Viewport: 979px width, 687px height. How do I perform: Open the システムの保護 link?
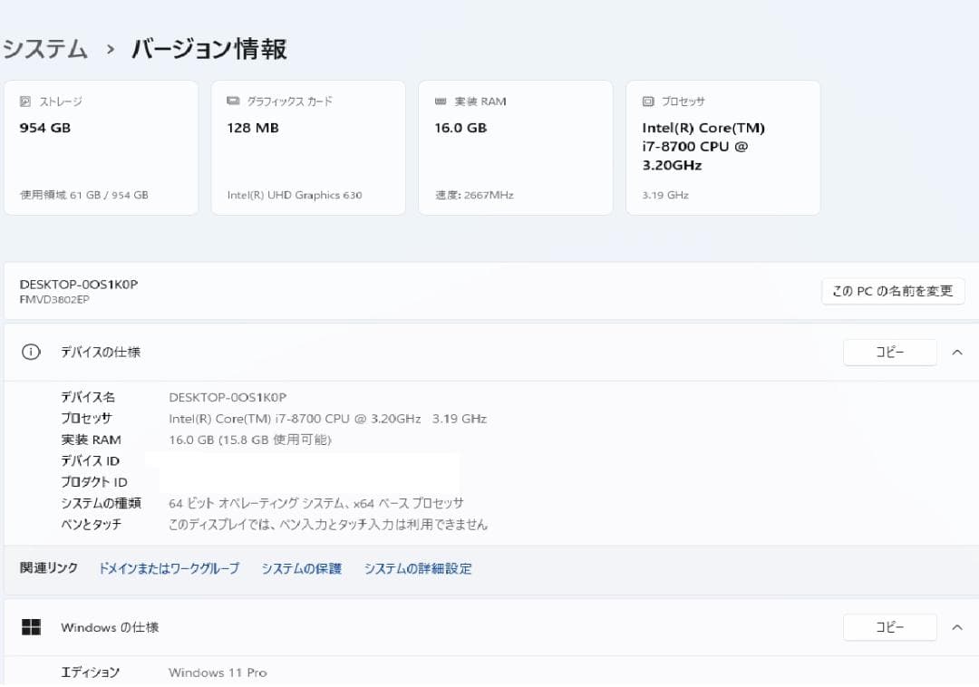coord(301,568)
